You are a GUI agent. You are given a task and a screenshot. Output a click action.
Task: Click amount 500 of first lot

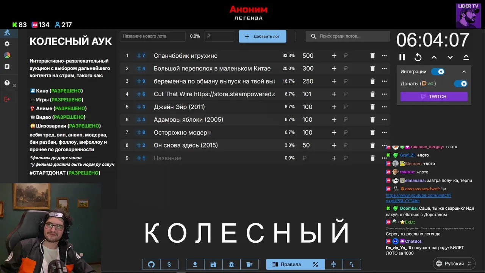point(308,56)
